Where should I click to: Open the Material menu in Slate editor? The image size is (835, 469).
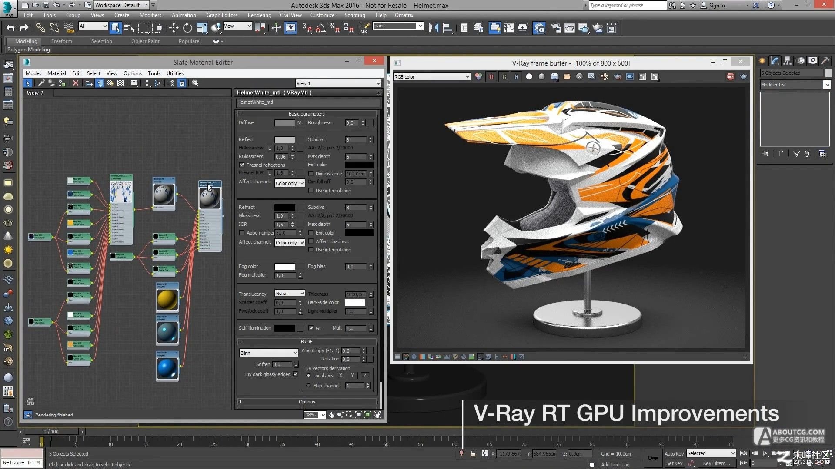[x=57, y=73]
